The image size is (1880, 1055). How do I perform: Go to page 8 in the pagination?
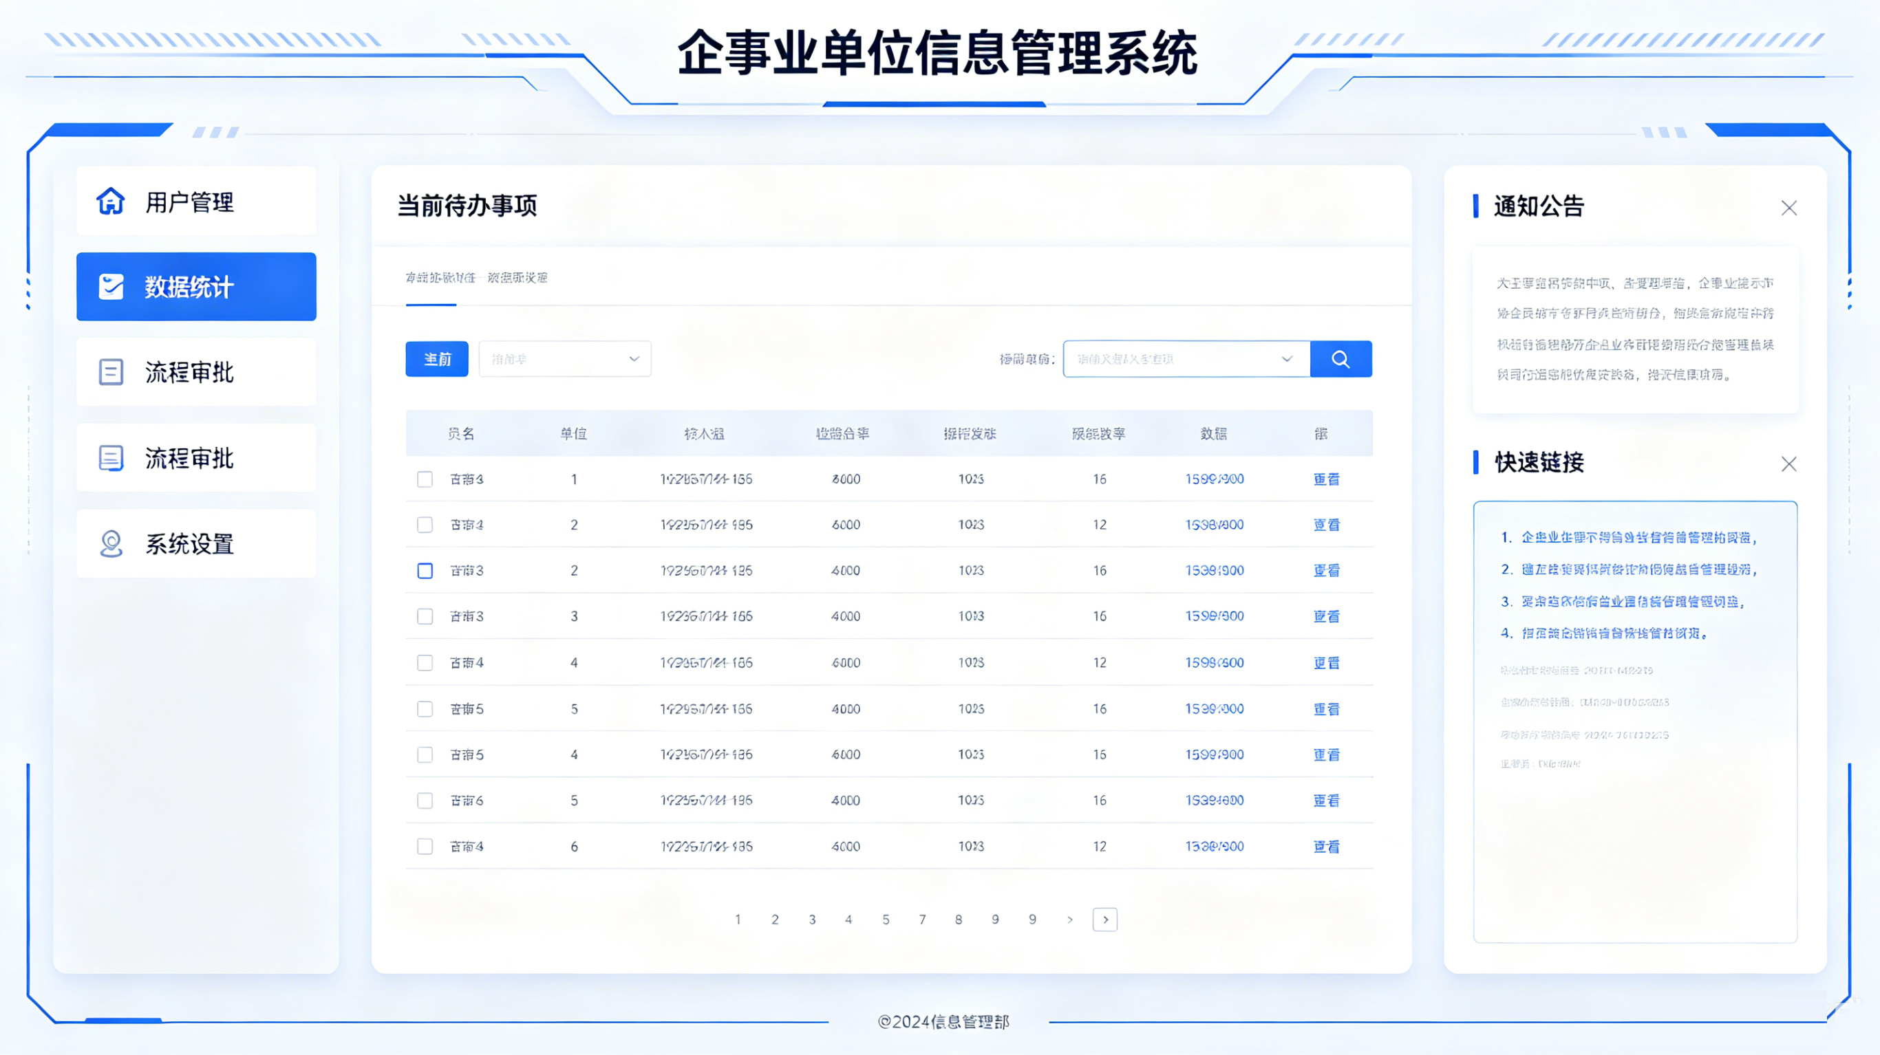tap(959, 920)
